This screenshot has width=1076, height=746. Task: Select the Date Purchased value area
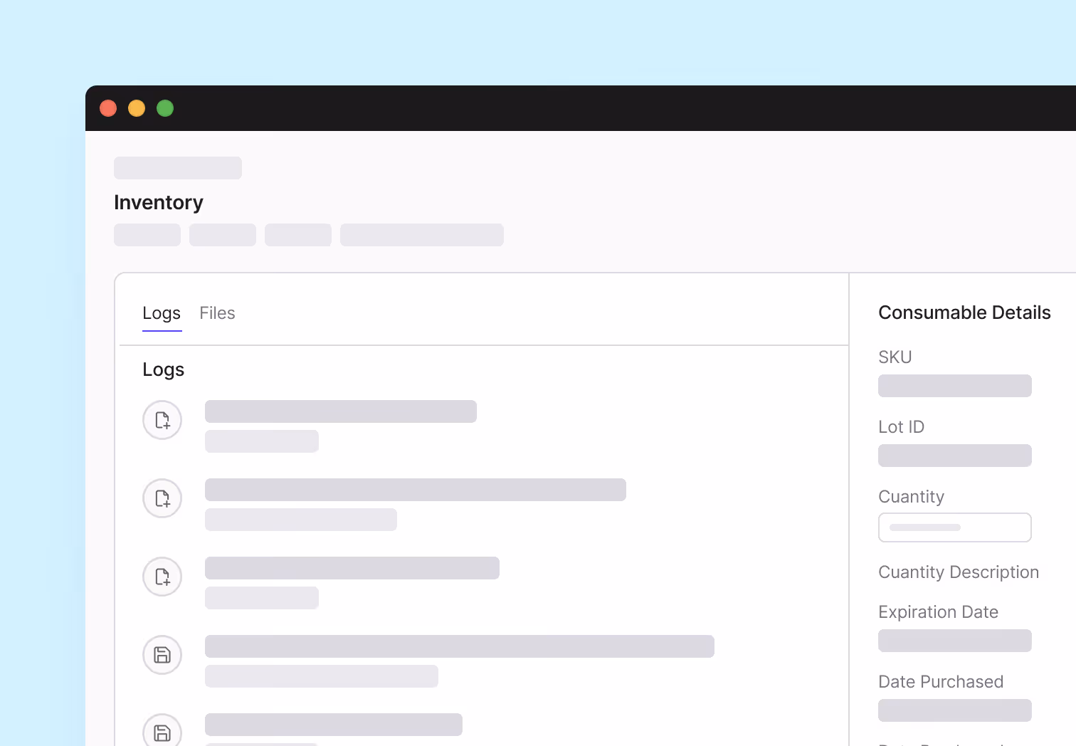(x=954, y=710)
